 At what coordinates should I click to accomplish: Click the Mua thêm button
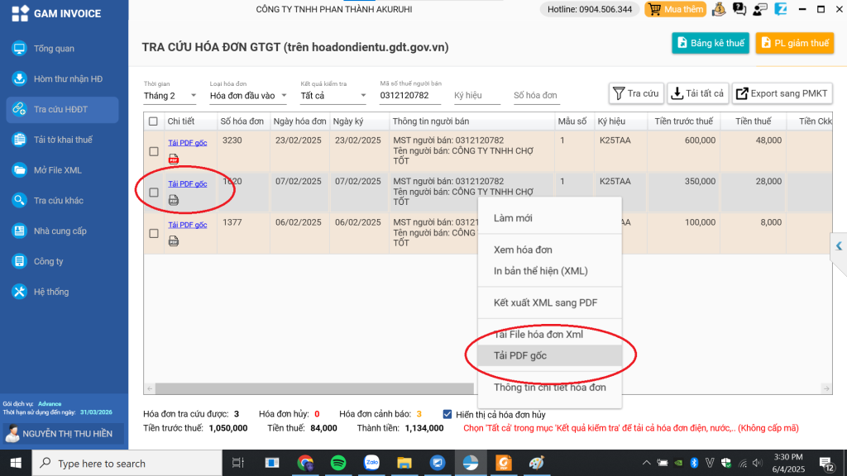tap(676, 9)
